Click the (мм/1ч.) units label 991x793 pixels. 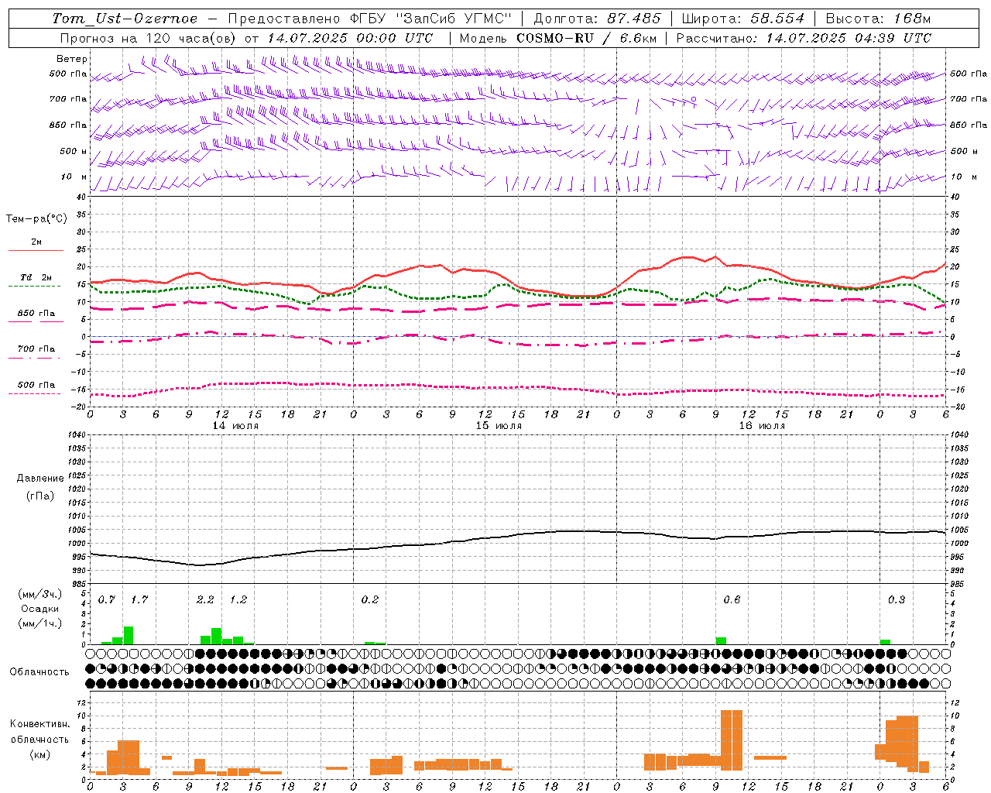(39, 623)
